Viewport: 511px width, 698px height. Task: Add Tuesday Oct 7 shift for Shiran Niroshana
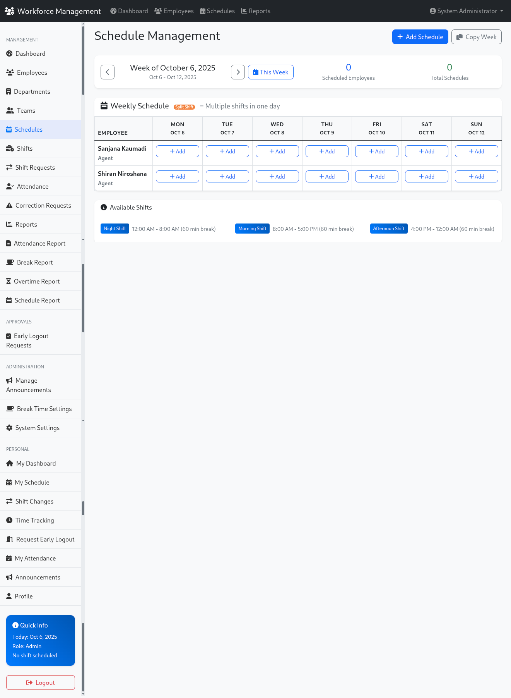coord(227,176)
